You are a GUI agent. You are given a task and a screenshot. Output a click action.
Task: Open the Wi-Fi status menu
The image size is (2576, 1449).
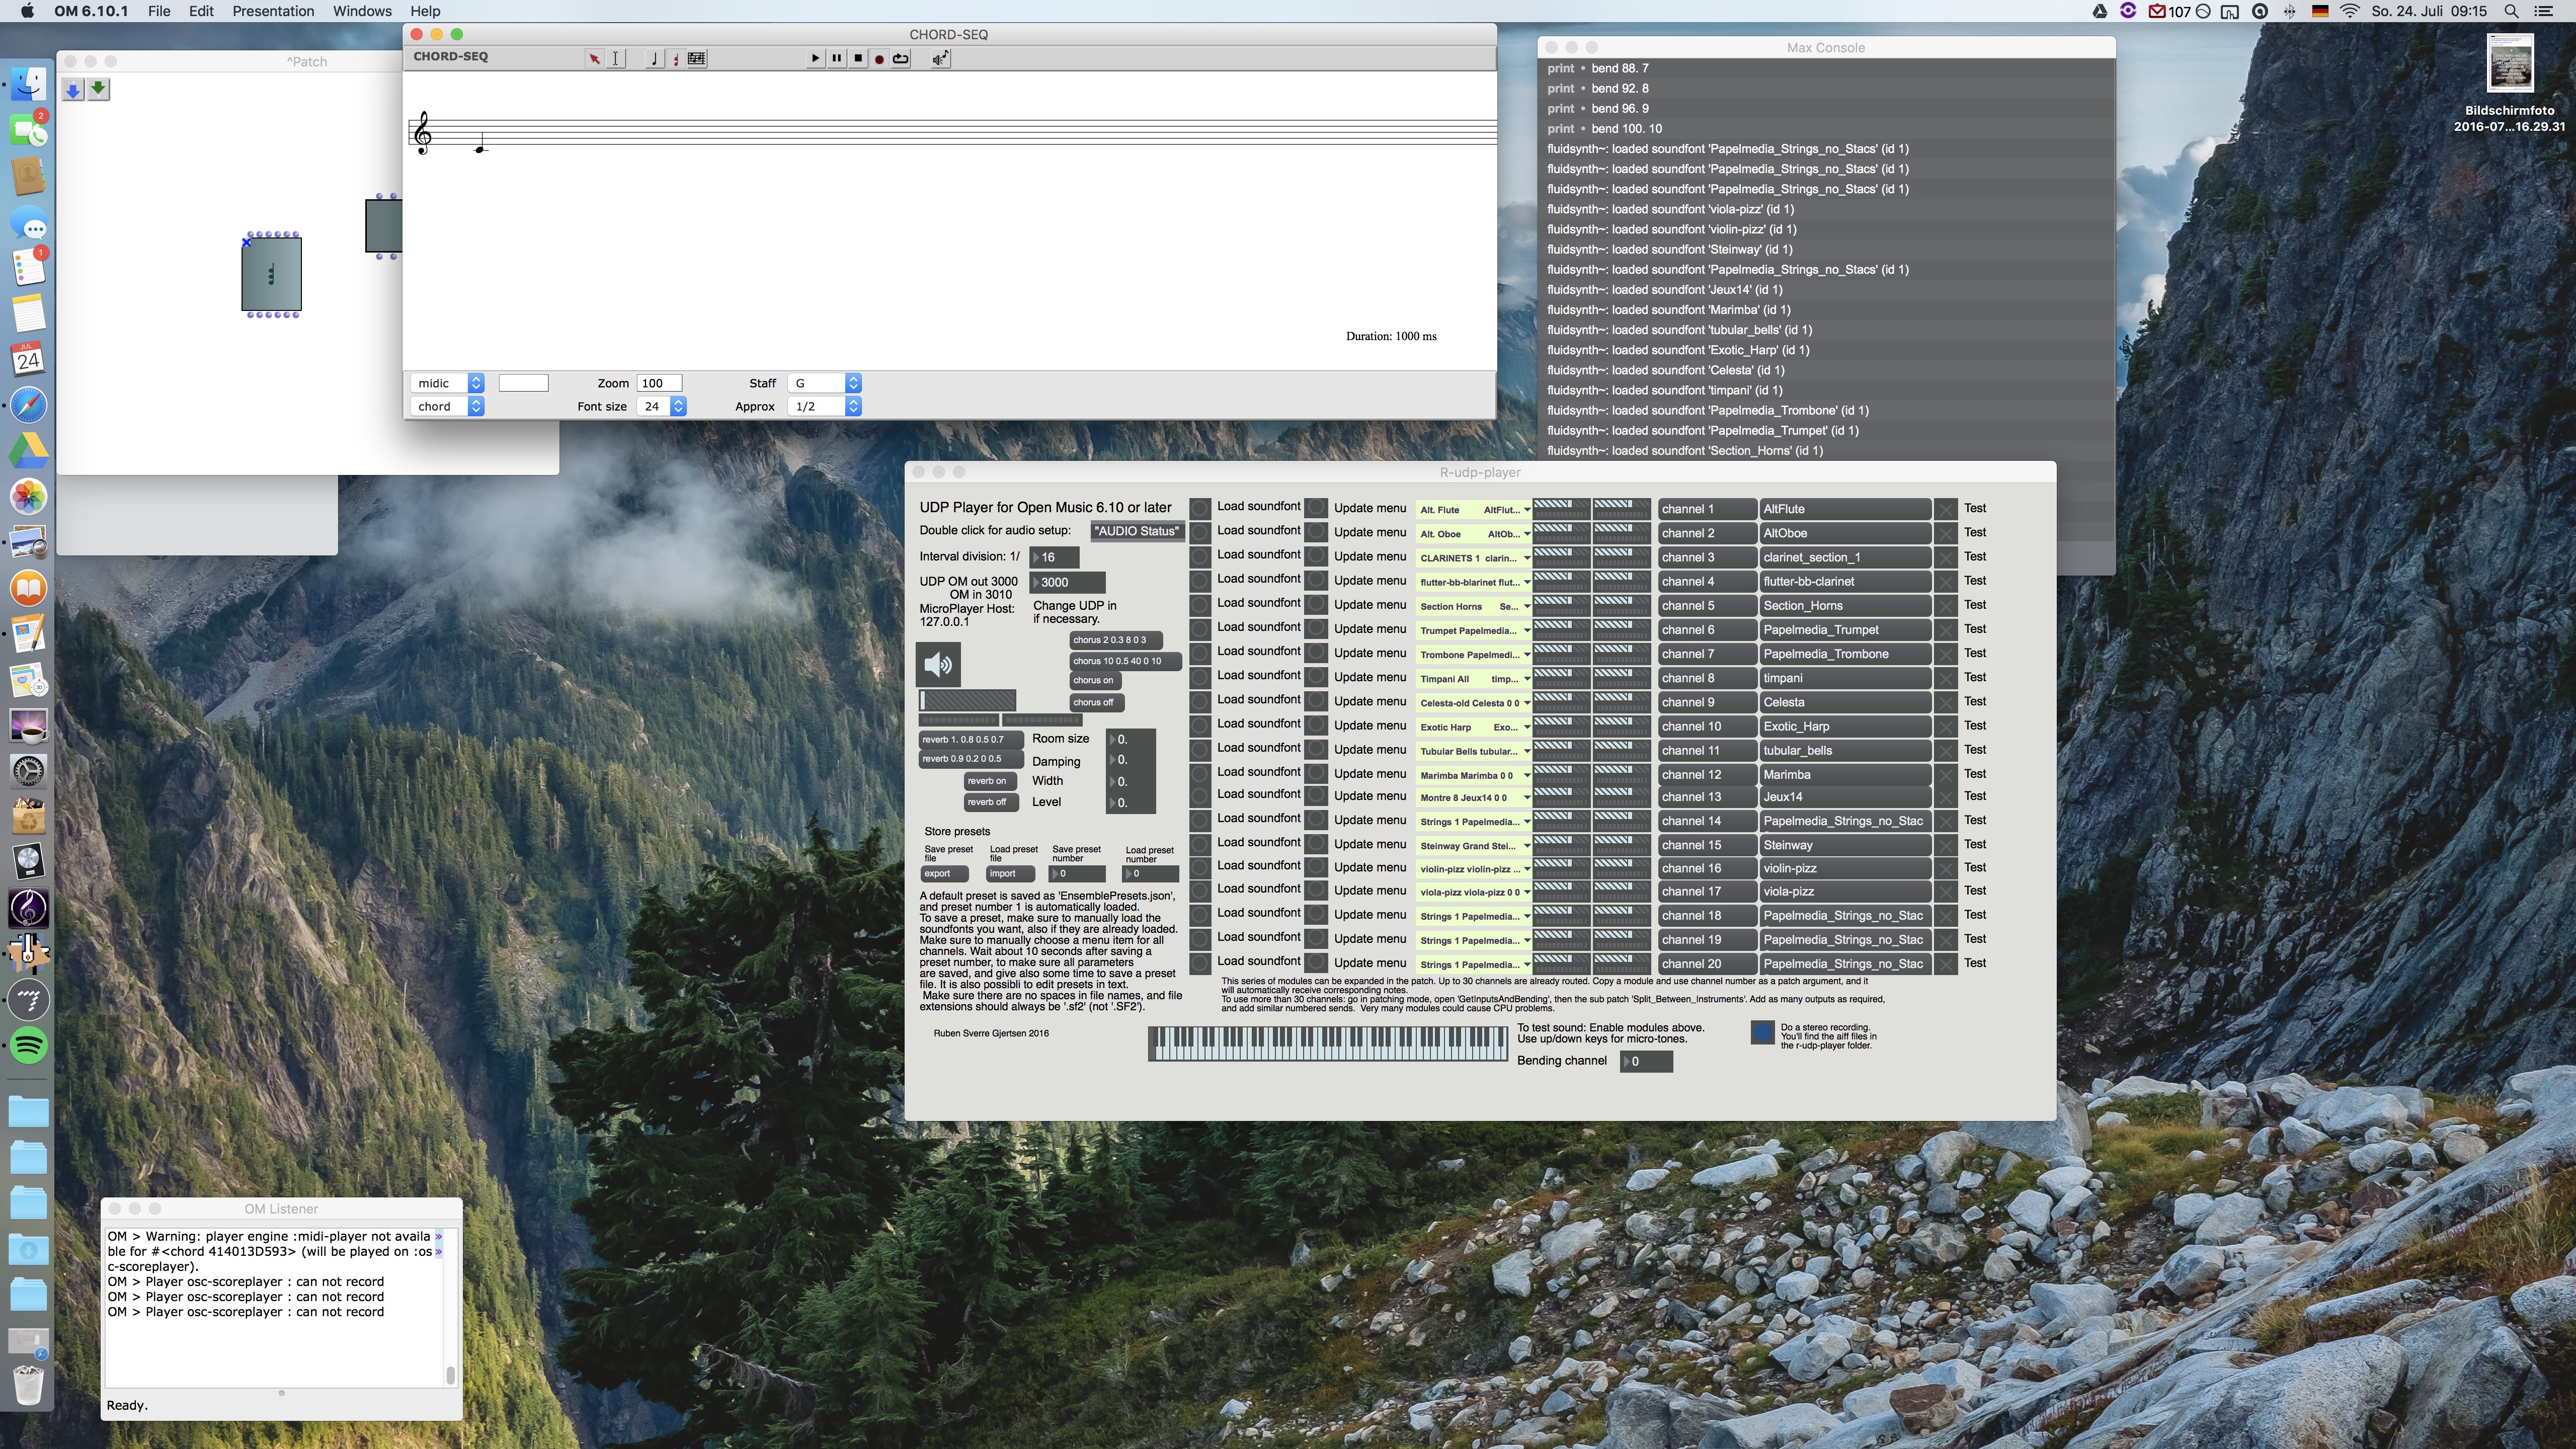click(2350, 11)
